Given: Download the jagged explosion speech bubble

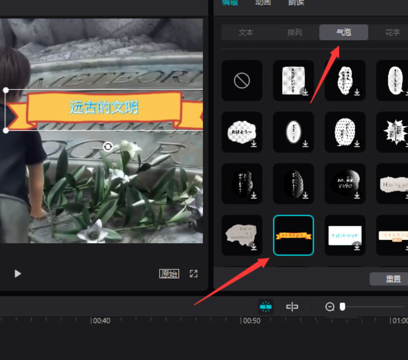Looking at the screenshot, I should tap(395, 132).
